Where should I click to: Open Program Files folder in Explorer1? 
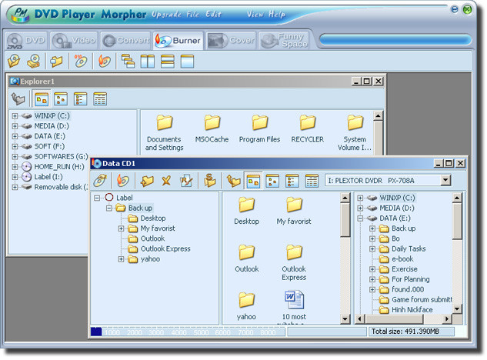pyautogui.click(x=259, y=129)
